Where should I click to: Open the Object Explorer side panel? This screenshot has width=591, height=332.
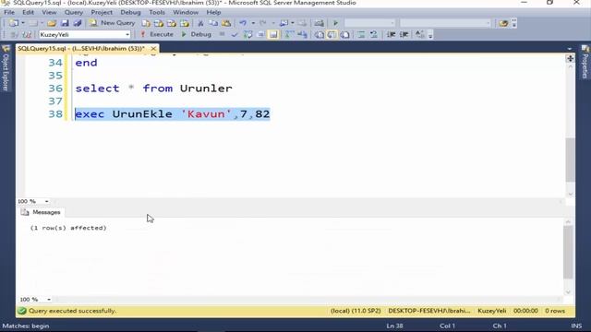(x=6, y=67)
